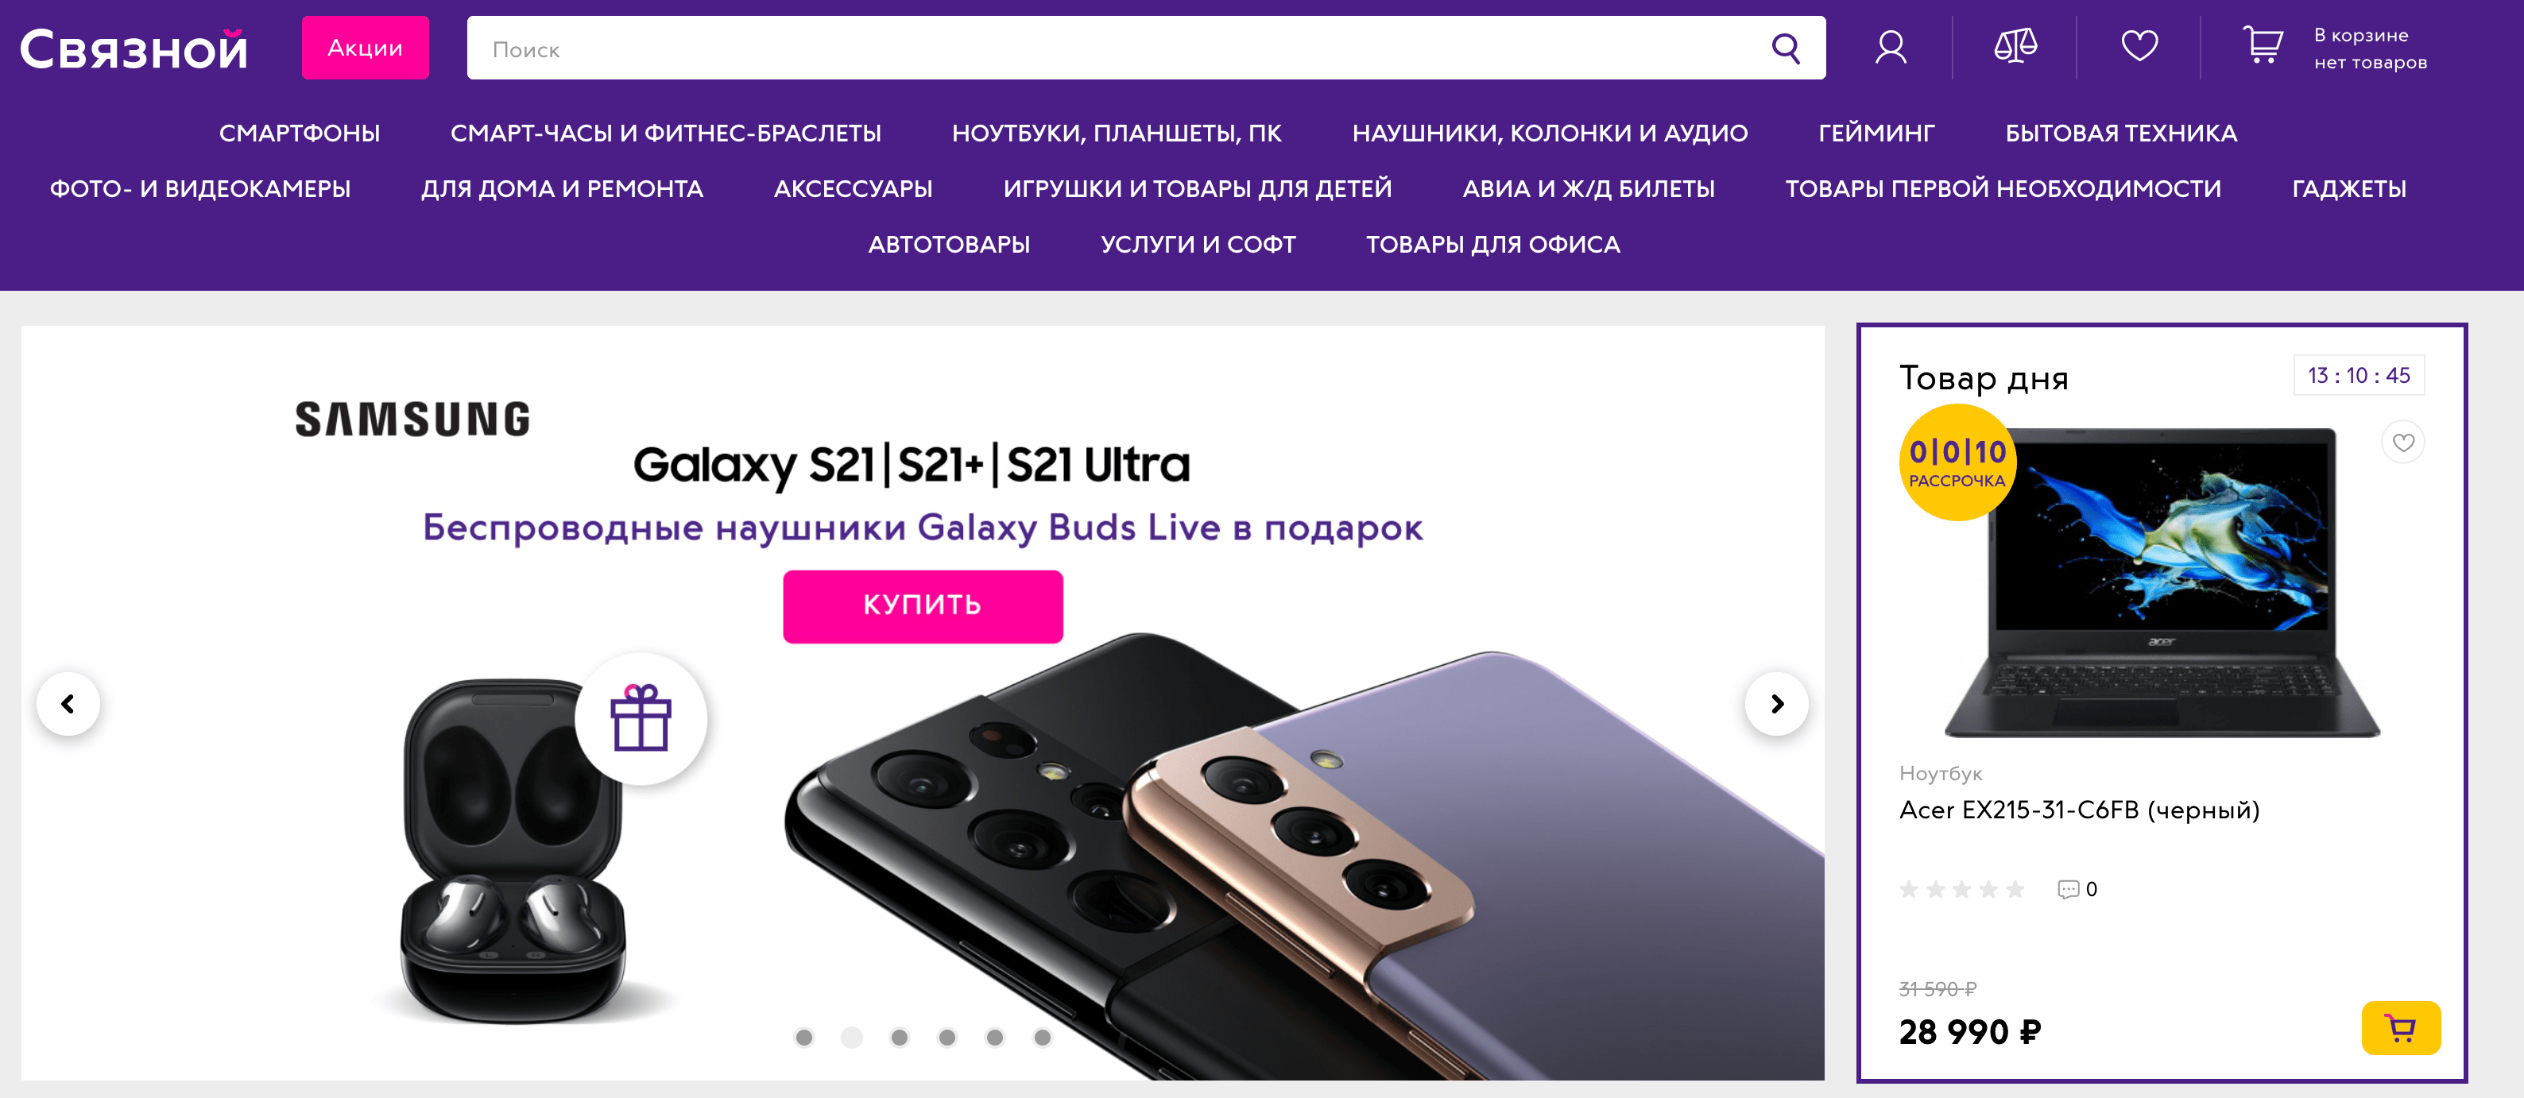2524x1098 pixels.
Task: Go to next banner slide arrow
Action: click(x=1776, y=703)
